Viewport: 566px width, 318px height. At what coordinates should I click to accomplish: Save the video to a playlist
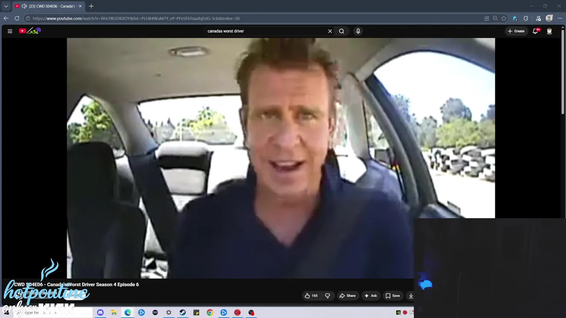(392, 296)
